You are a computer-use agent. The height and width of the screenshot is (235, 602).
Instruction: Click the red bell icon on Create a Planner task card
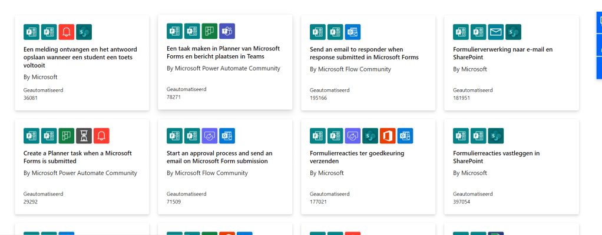(x=101, y=136)
